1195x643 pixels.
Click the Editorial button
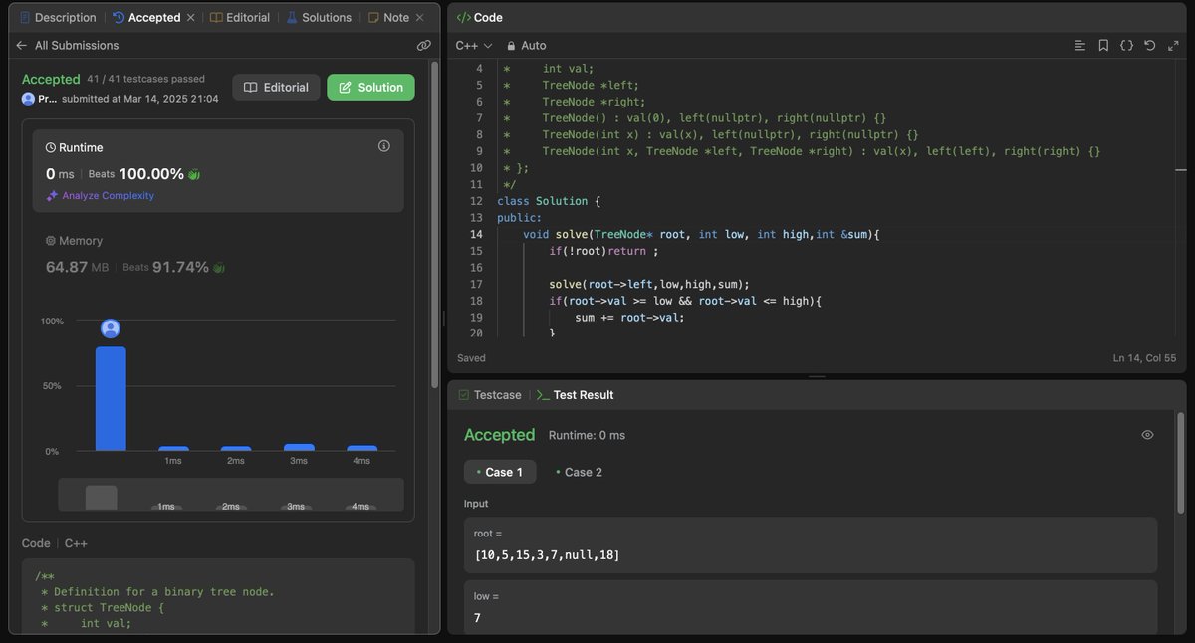[276, 87]
